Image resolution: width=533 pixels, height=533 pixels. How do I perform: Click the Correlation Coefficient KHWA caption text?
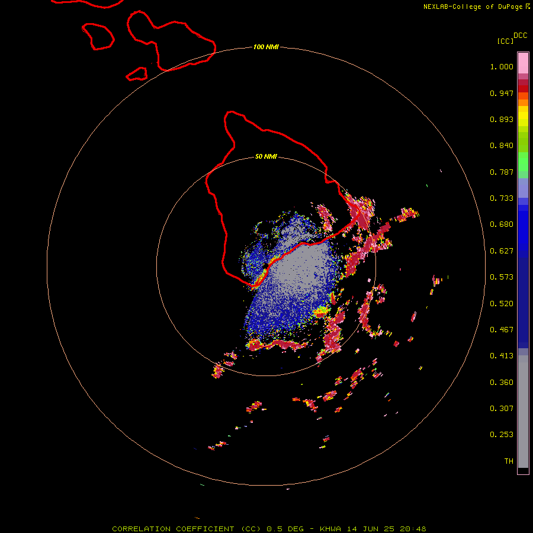coord(269,529)
